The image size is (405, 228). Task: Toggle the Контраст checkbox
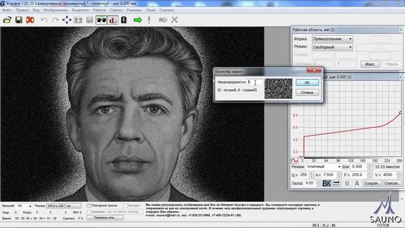125,205
